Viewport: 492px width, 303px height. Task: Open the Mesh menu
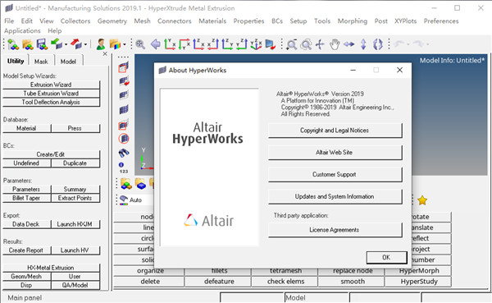142,21
